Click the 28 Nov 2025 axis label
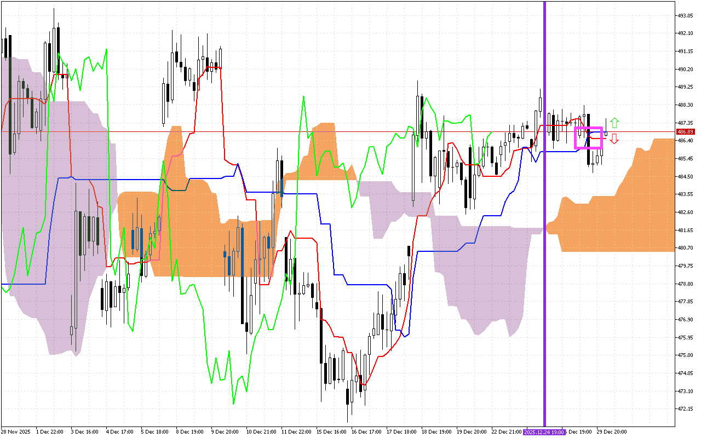The width and height of the screenshot is (701, 438). coord(16,432)
